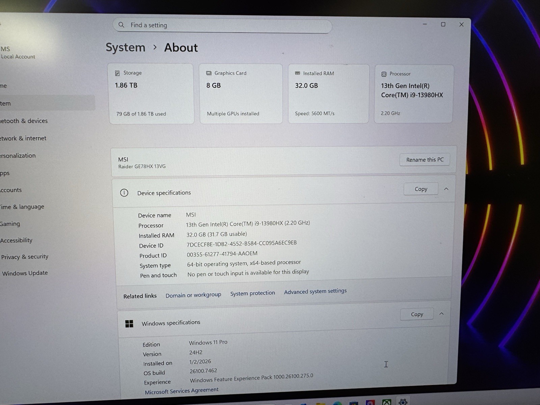Click the Product ID value 00355-61277-41794-AAOEM
This screenshot has width=540, height=405.
pyautogui.click(x=222, y=254)
